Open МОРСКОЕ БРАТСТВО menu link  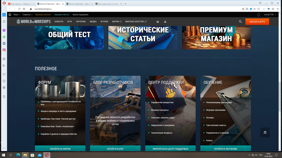136,21
